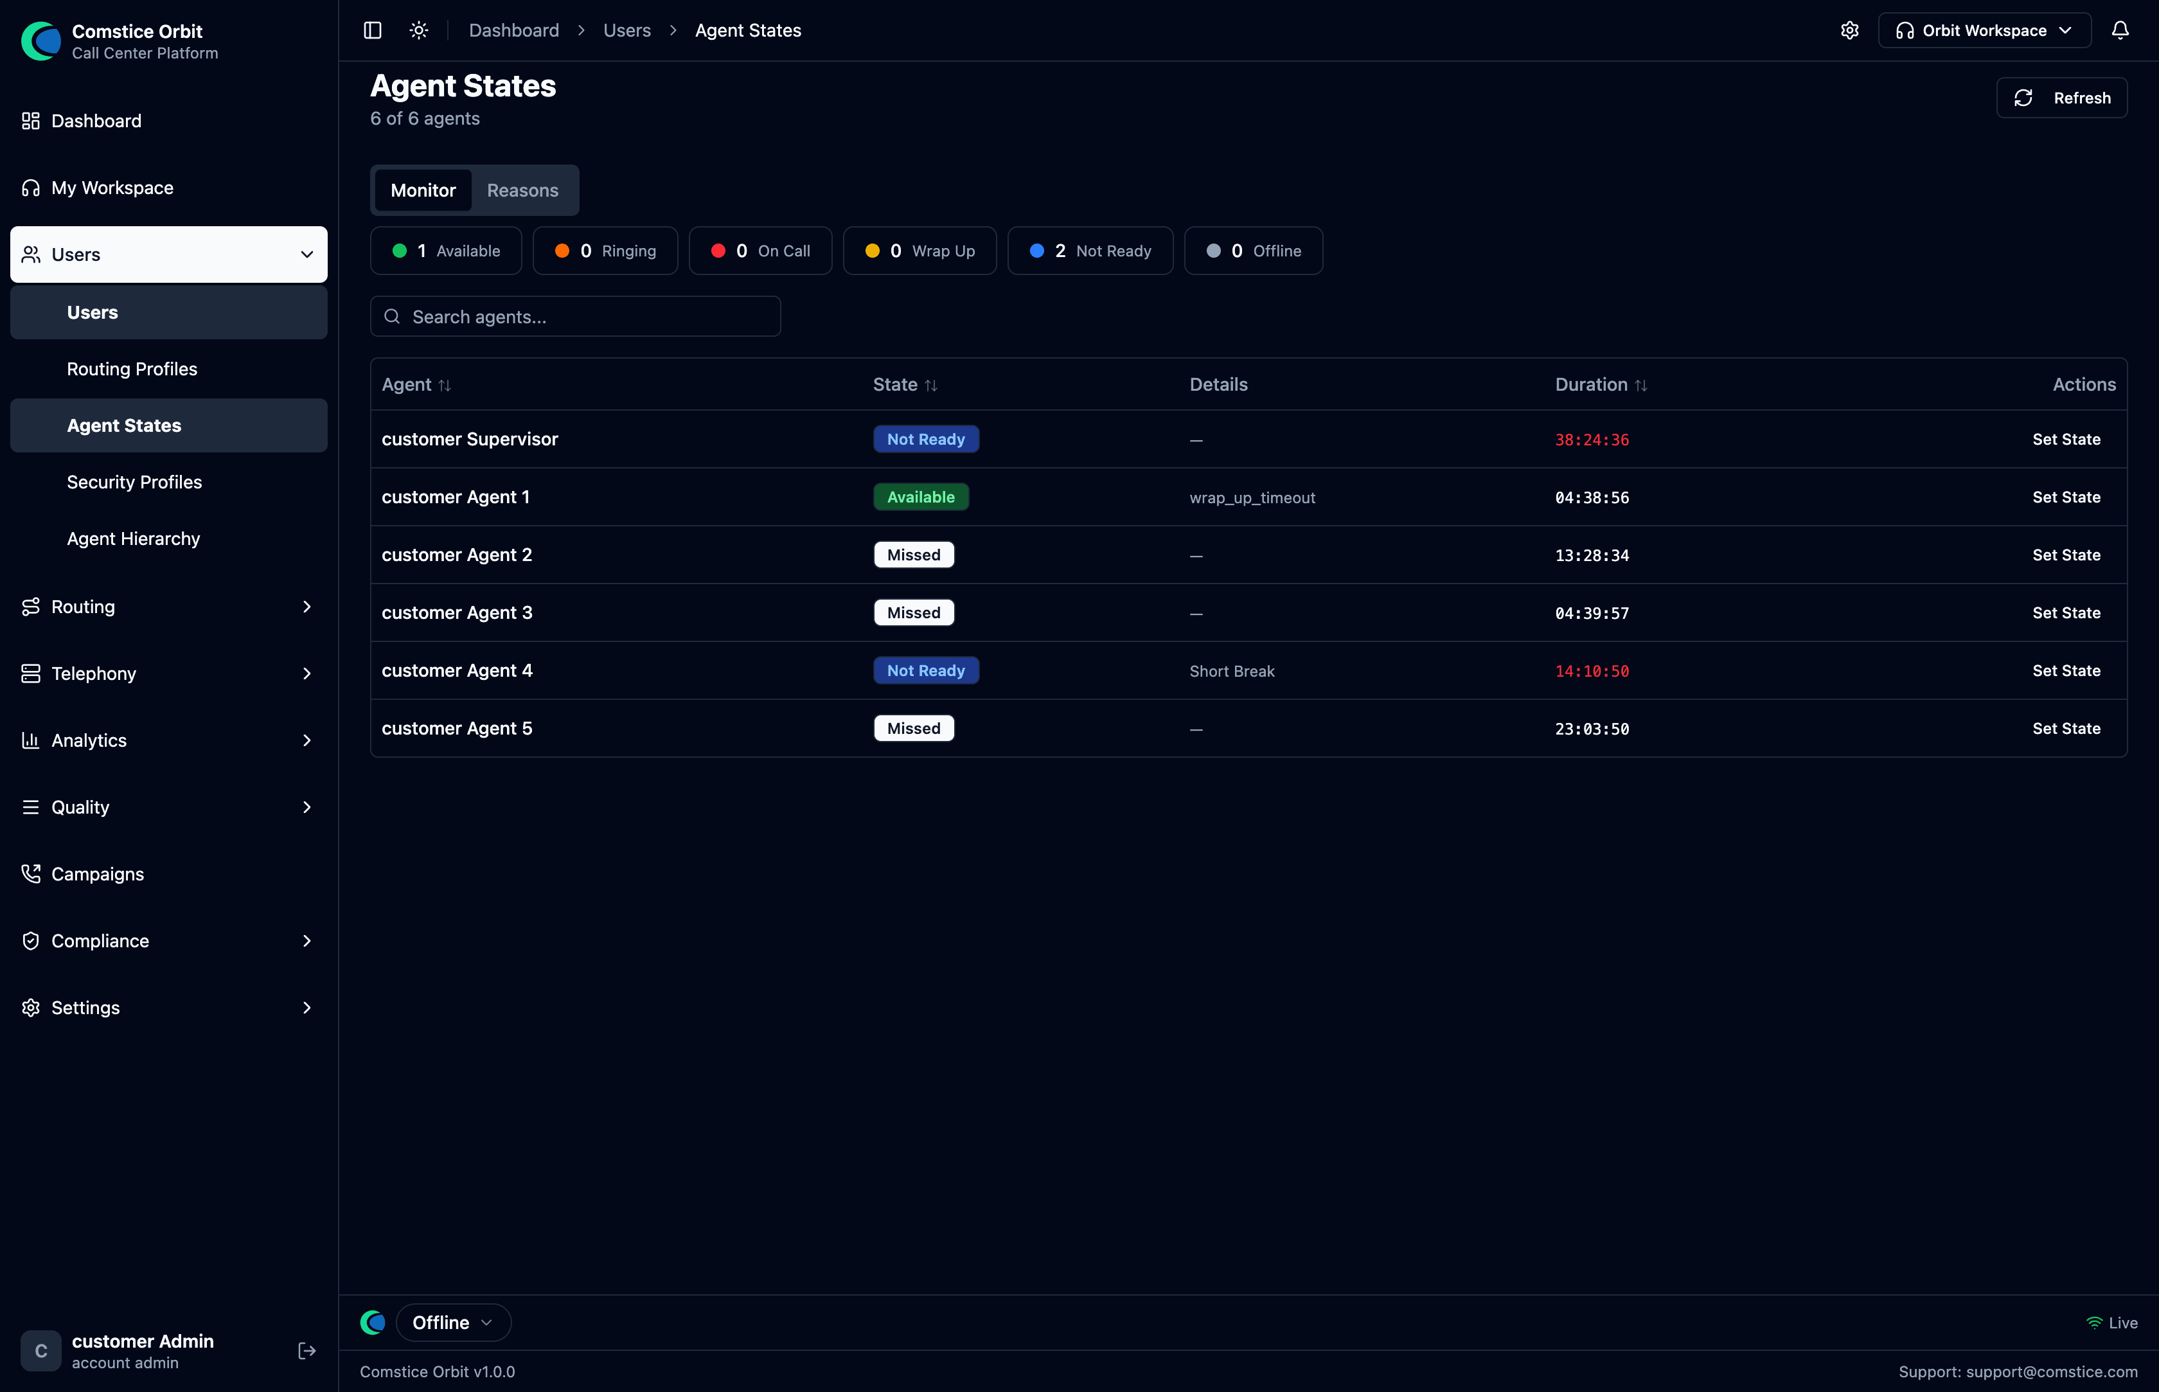Filter by Wrap Up status chip
2159x1392 pixels.
[919, 251]
